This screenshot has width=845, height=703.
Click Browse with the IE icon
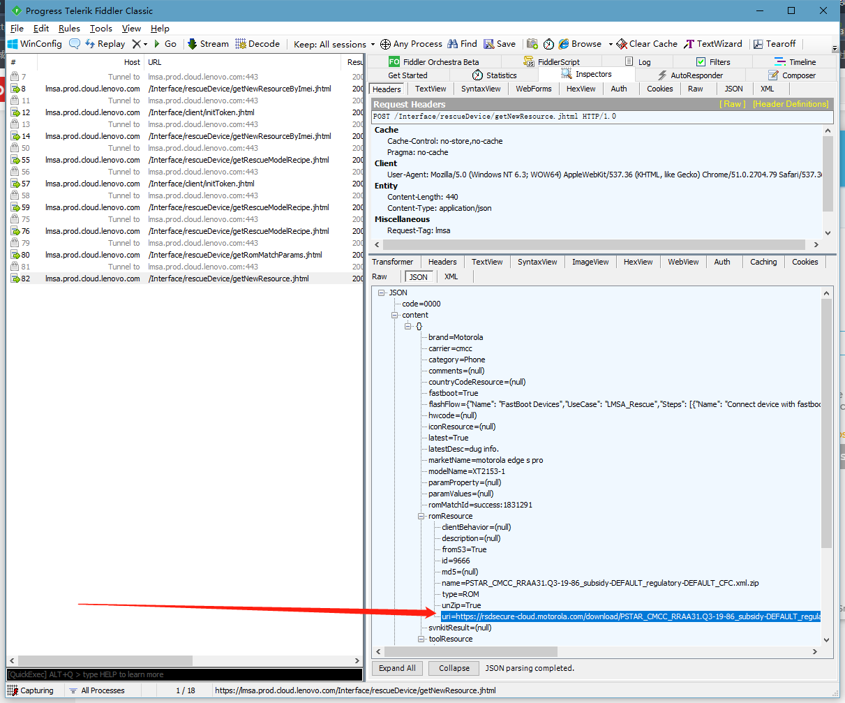coord(580,43)
